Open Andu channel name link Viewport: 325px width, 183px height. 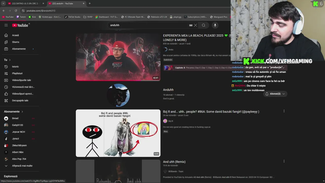click(171, 50)
